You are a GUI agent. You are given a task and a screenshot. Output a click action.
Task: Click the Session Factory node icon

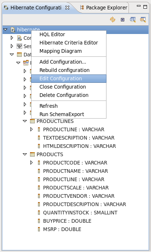(19, 46)
